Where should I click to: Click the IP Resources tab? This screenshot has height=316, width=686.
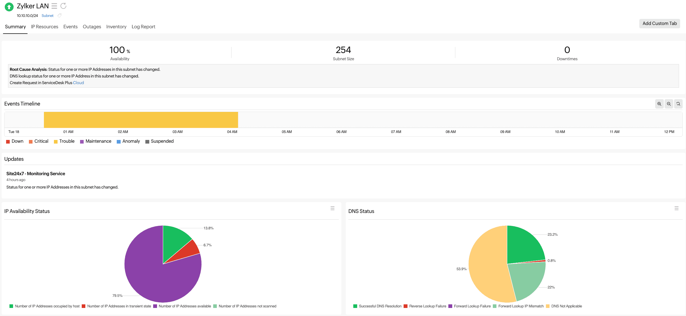tap(45, 27)
